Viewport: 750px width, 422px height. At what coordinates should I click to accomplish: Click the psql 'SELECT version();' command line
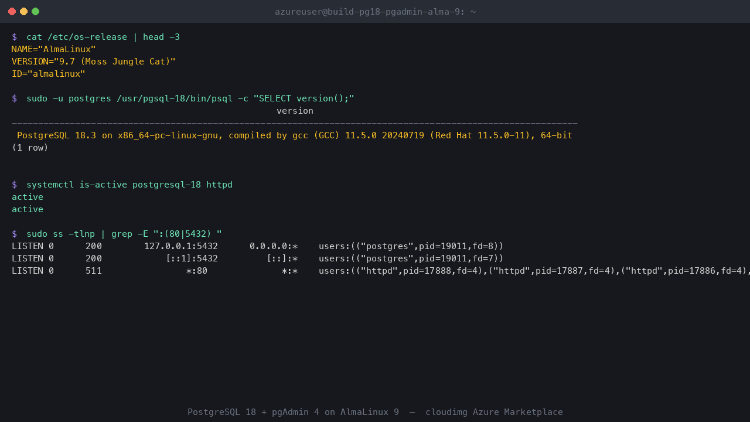190,98
